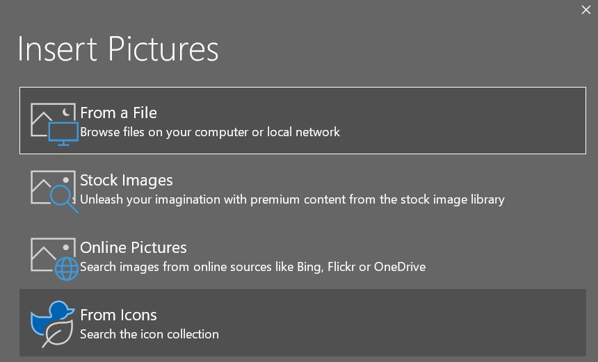Choose the "Online Pictures" option title
The width and height of the screenshot is (598, 362).
(133, 247)
